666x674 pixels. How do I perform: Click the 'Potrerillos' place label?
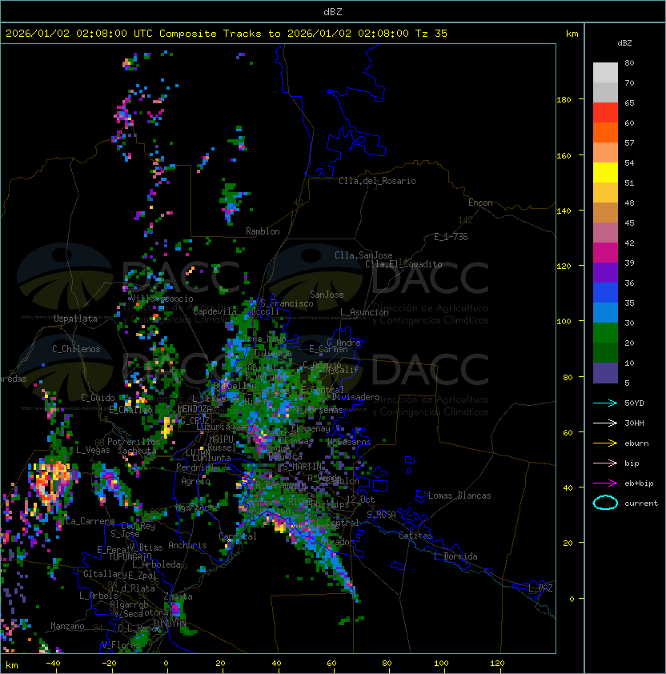(134, 442)
